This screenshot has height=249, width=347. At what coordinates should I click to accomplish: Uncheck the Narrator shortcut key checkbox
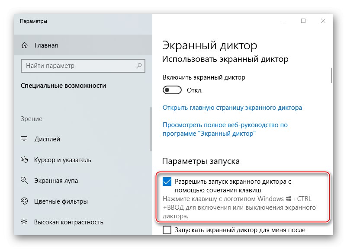[167, 182]
